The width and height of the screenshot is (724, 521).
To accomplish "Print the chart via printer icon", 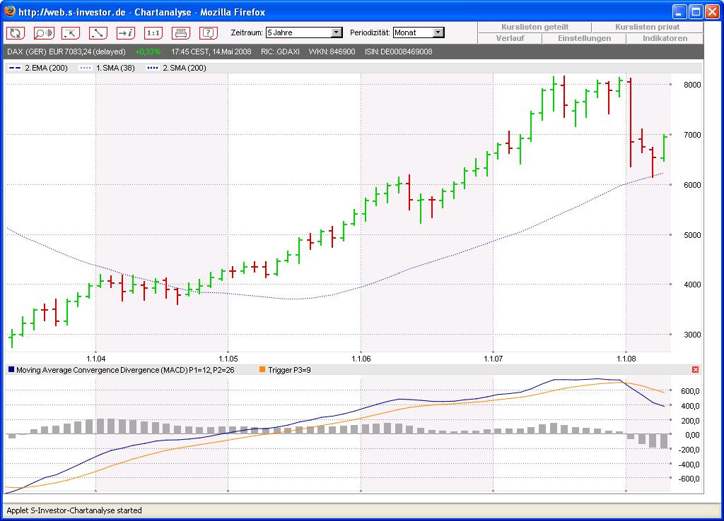I will pyautogui.click(x=180, y=33).
